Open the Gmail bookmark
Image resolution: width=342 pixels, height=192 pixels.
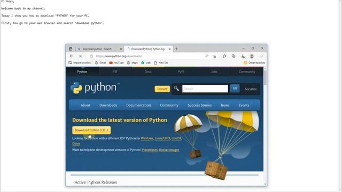click(100, 63)
